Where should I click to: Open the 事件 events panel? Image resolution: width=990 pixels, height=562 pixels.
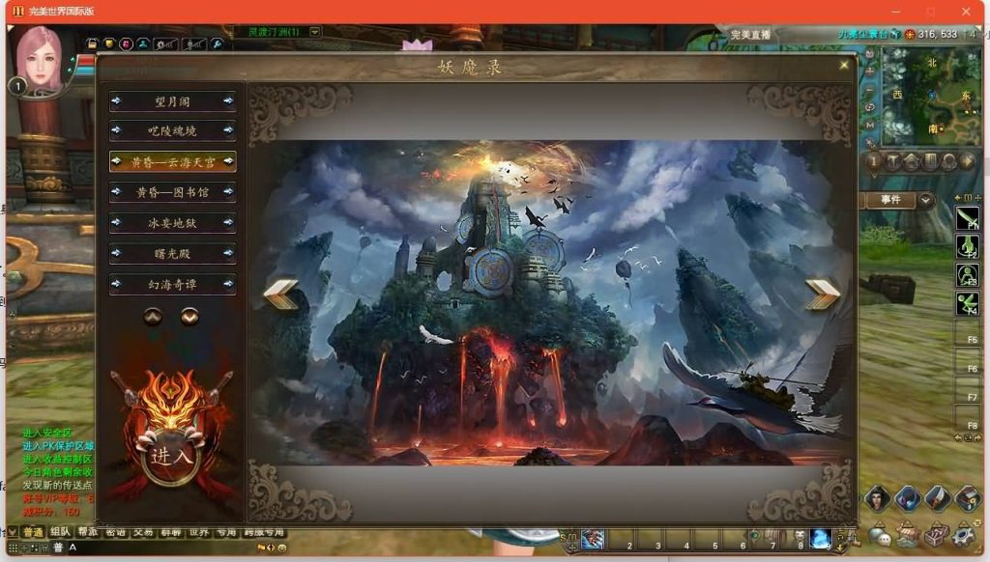[890, 200]
